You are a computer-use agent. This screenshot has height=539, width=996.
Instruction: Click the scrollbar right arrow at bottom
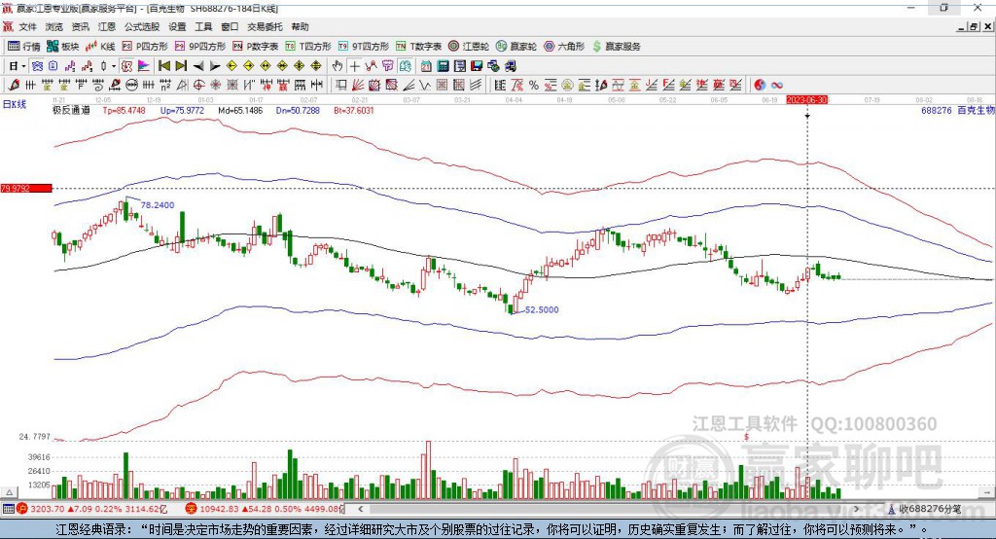[856, 509]
